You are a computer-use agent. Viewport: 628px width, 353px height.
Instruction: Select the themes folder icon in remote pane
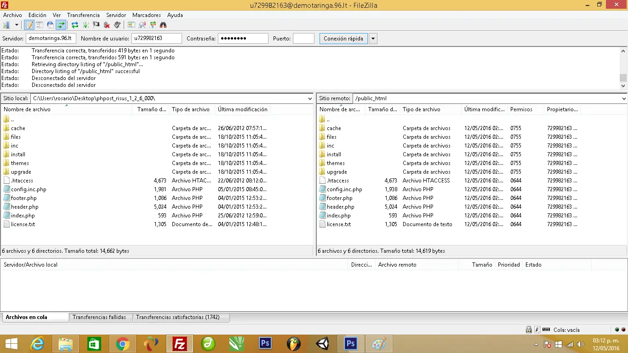pos(322,163)
